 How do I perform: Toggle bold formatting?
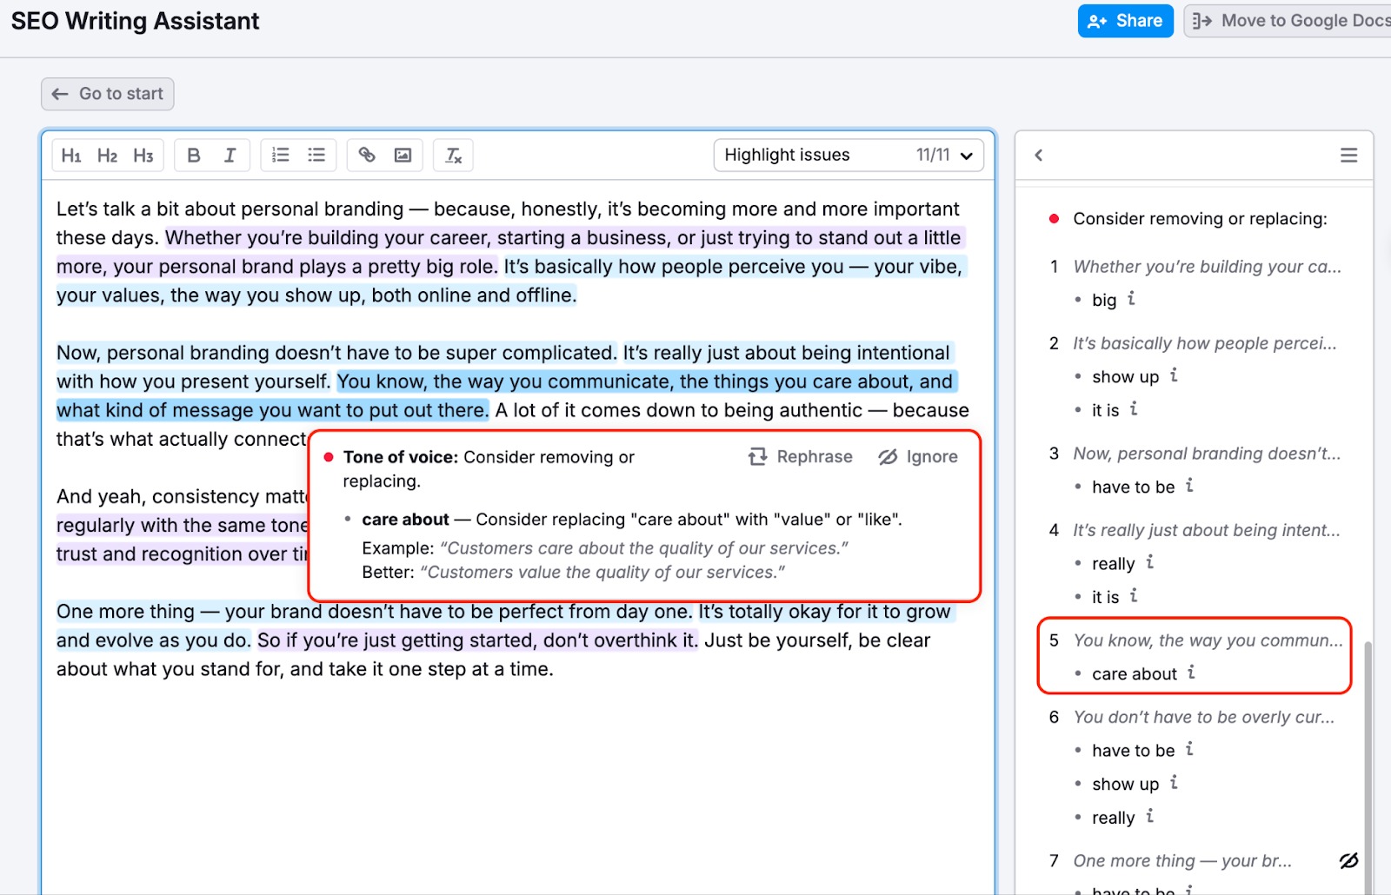[193, 155]
